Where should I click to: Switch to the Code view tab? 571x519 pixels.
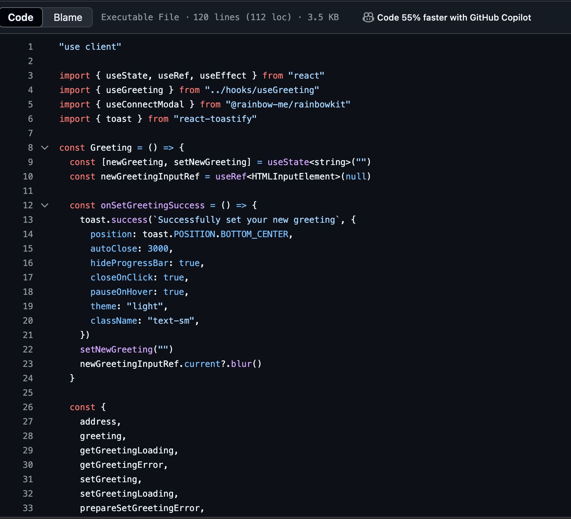click(21, 17)
